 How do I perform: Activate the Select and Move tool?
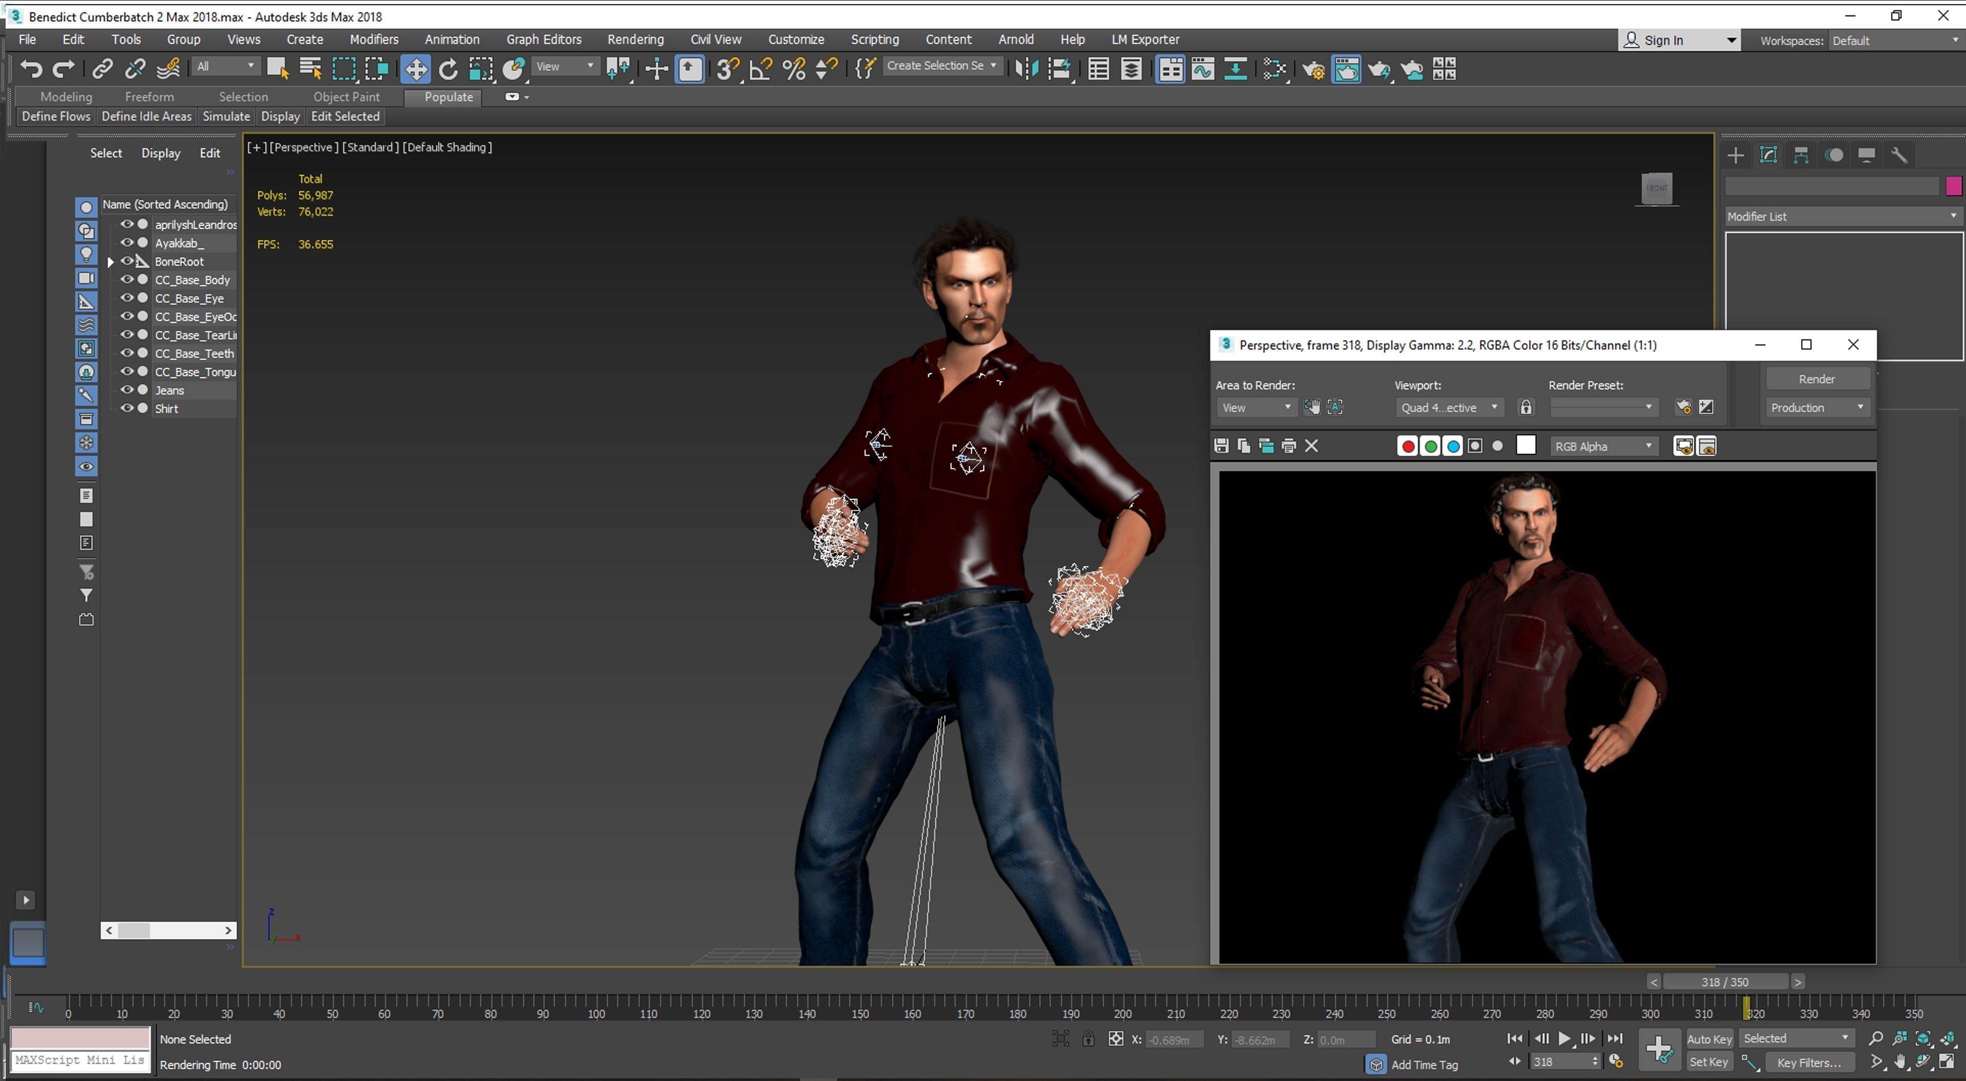coord(416,70)
